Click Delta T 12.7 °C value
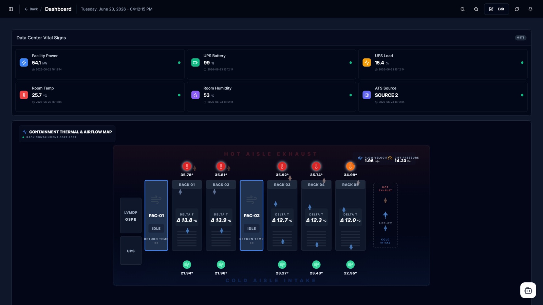 pyautogui.click(x=282, y=220)
